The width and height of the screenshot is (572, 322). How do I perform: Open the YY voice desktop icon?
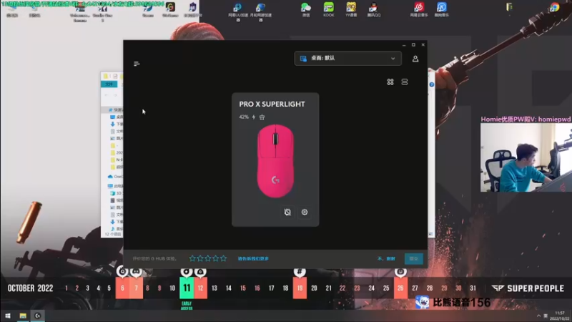(x=351, y=10)
